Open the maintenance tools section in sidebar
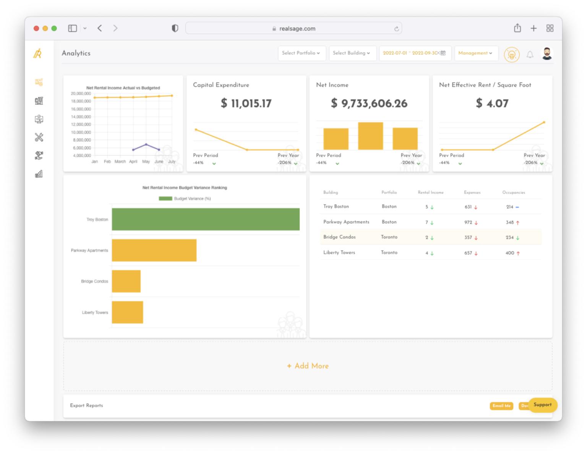This screenshot has height=454, width=587. (38, 137)
